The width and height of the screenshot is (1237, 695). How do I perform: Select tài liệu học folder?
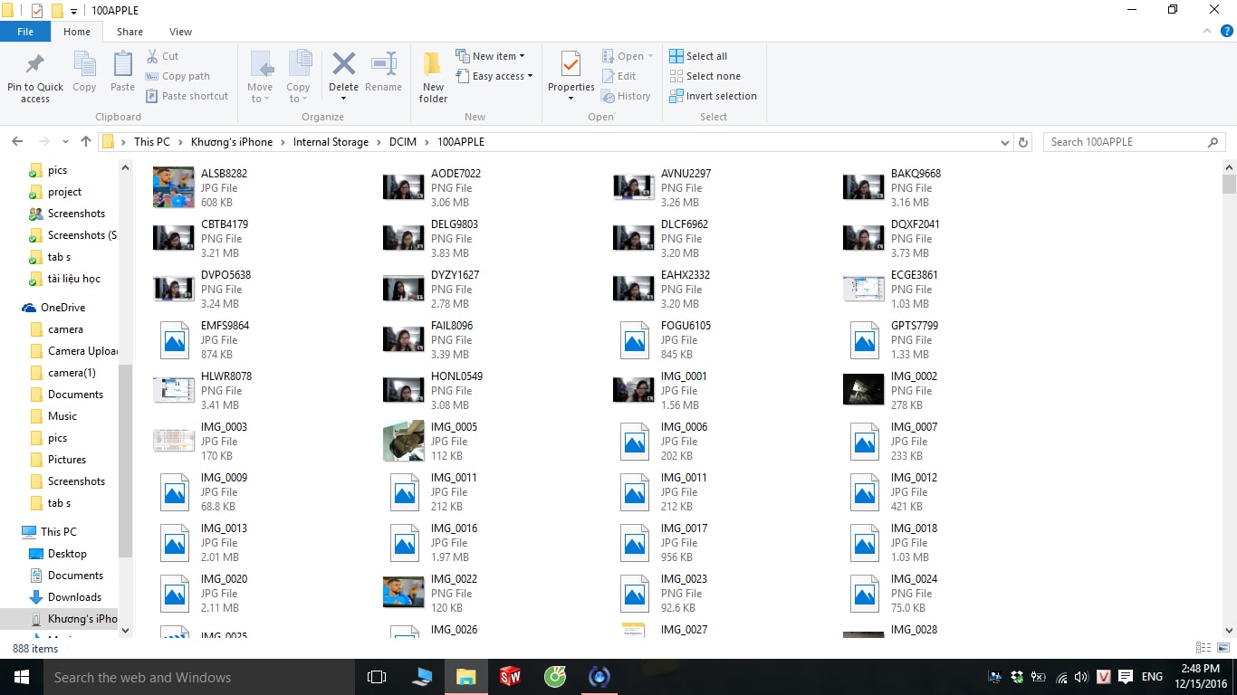[73, 279]
